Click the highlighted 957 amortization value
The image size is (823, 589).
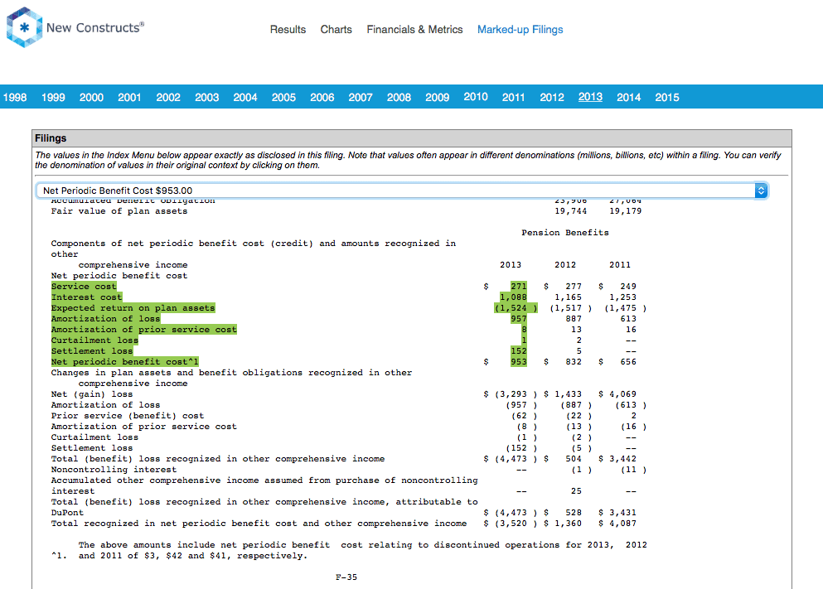click(519, 319)
